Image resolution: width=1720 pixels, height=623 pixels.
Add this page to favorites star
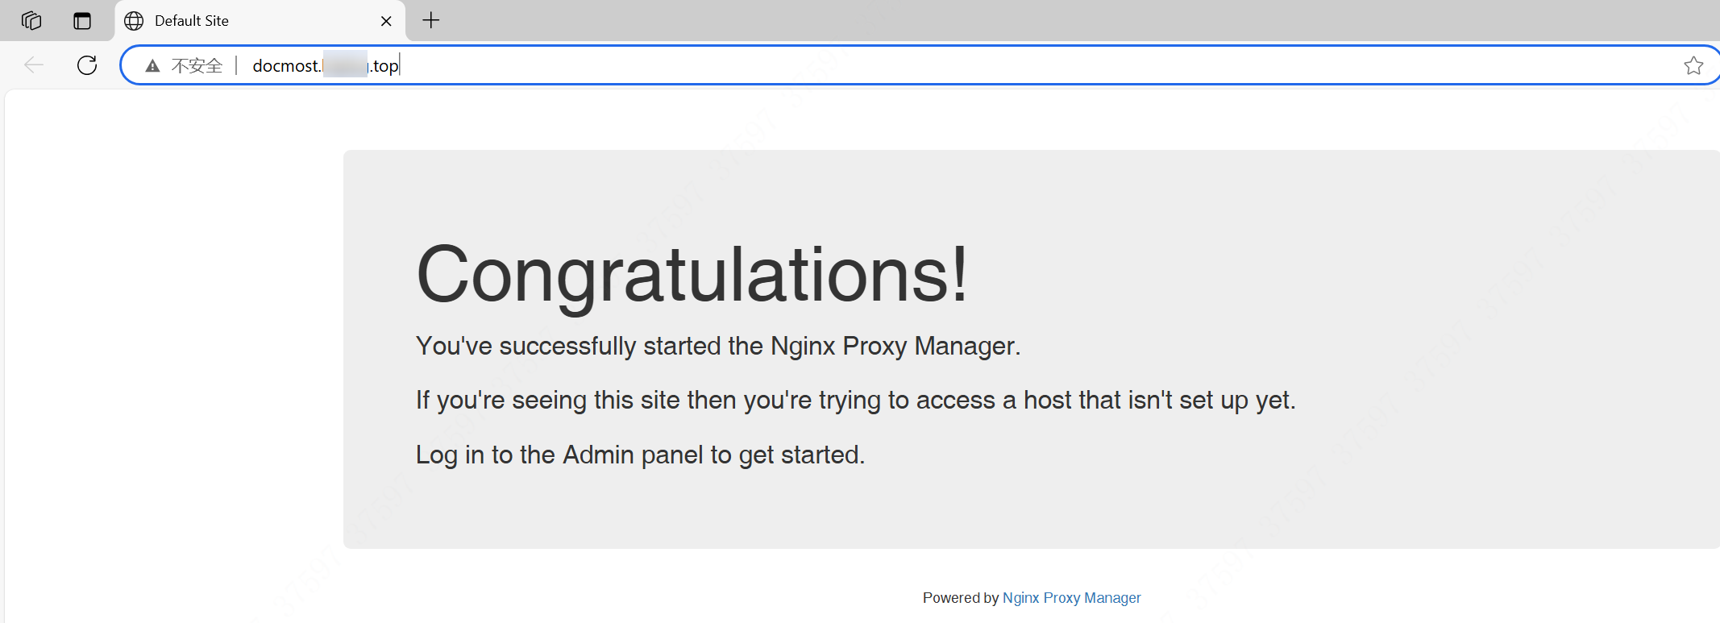(1693, 65)
